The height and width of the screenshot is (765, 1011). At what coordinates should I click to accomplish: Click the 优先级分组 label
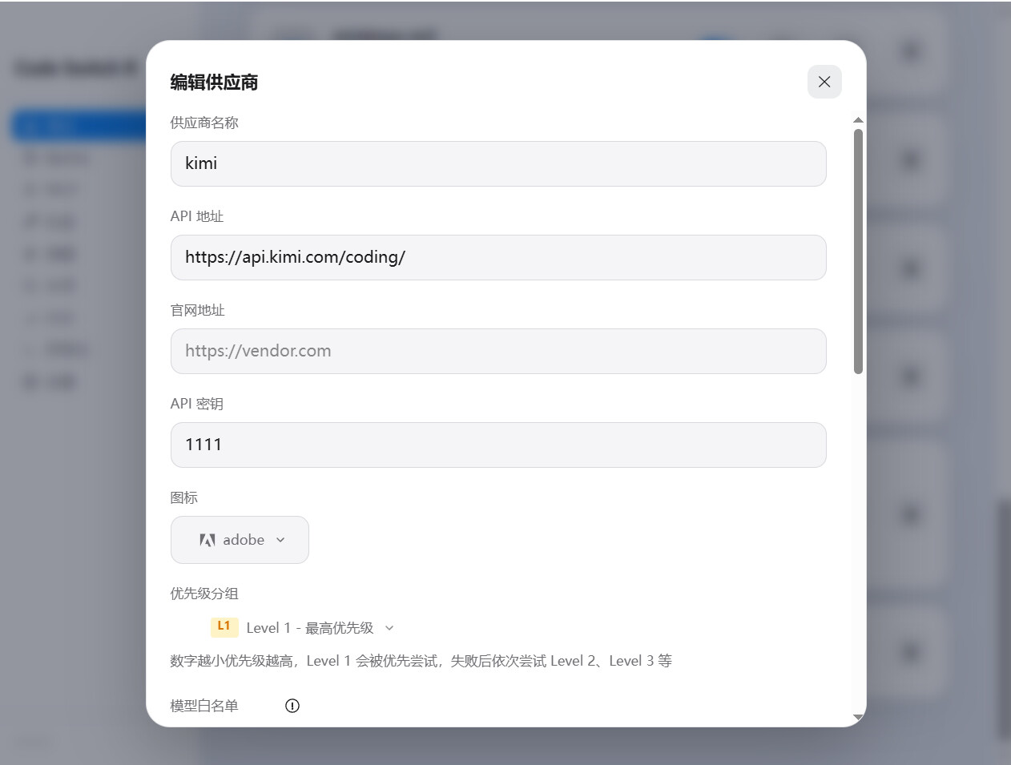[204, 594]
